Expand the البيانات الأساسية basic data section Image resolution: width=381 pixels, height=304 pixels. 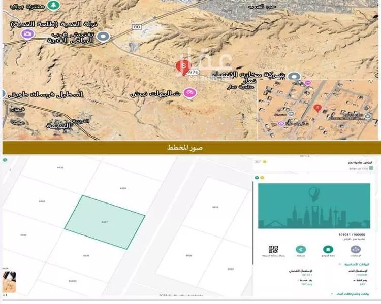tap(355, 264)
